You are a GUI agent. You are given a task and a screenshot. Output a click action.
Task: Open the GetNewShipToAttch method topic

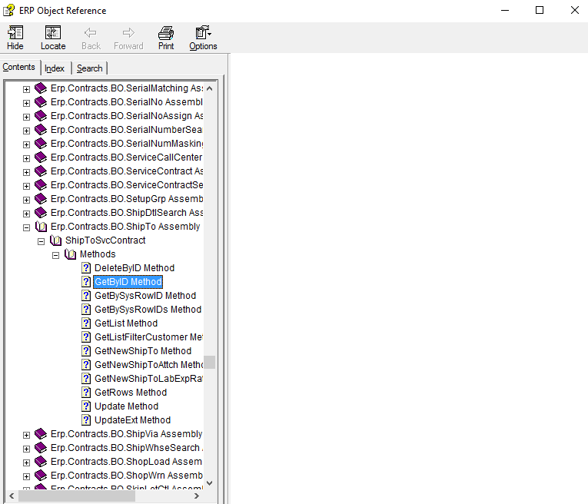pyautogui.click(x=148, y=365)
